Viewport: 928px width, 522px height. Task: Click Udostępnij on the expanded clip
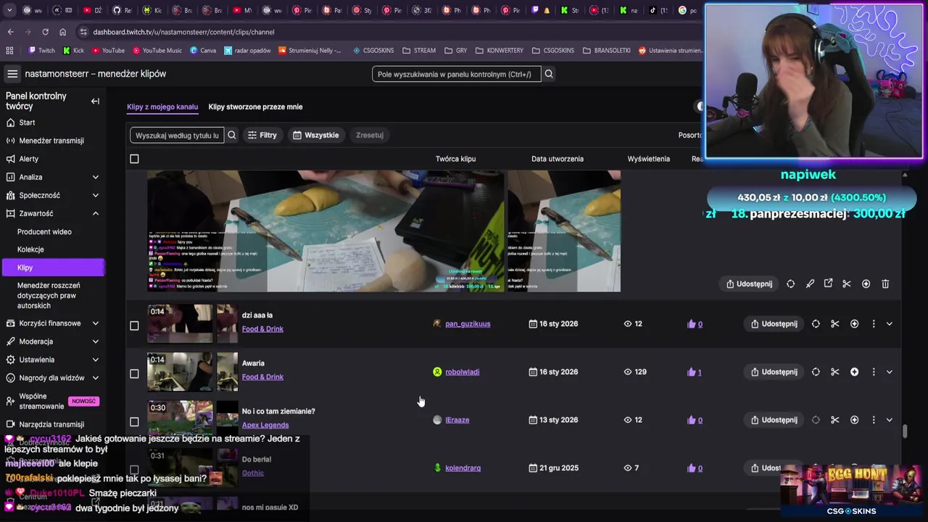pos(750,284)
